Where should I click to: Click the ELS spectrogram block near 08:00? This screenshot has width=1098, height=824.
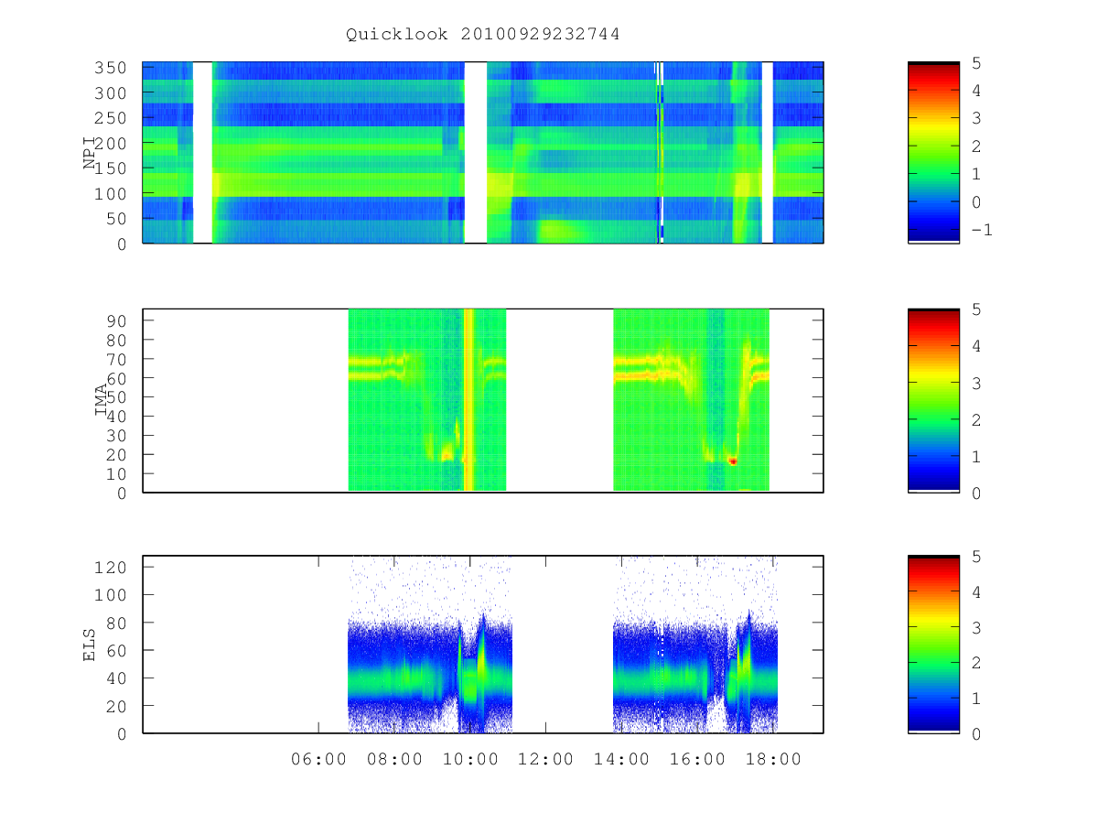430,645
